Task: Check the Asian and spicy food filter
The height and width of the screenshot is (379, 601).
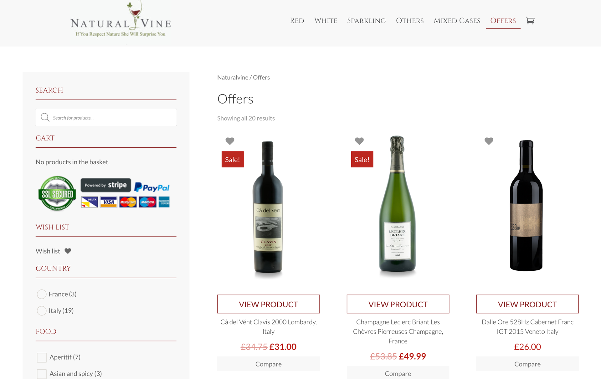Action: pyautogui.click(x=42, y=374)
